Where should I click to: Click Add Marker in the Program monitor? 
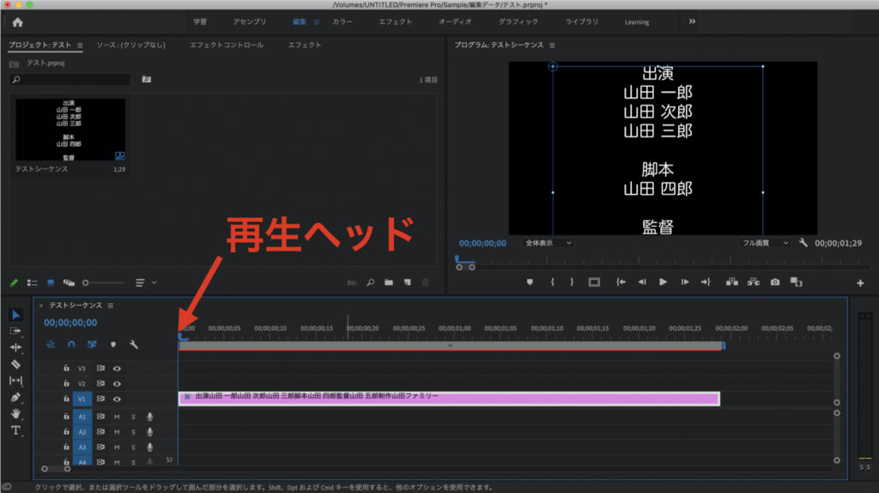point(530,282)
